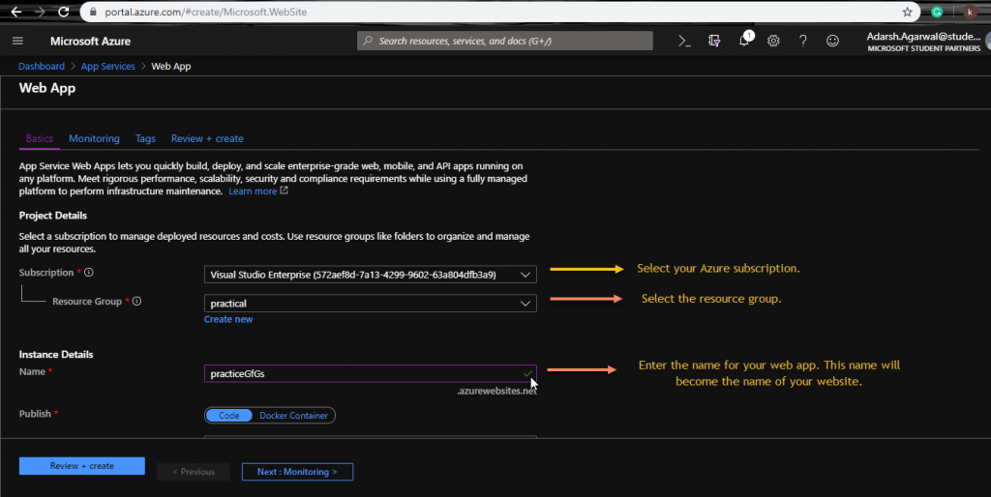The height and width of the screenshot is (497, 991).
Task: Switch to the Monitoring tab
Action: click(x=94, y=139)
